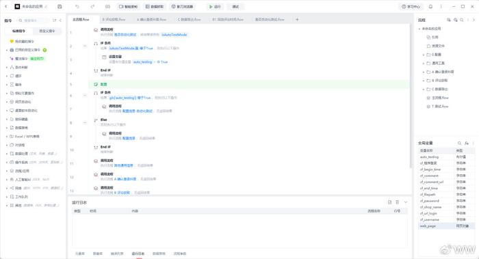479x259 pixels.
Task: Click the layout icon next to redo
Action: coord(107,6)
